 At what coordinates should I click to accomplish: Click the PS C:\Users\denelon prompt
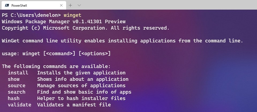[31, 15]
